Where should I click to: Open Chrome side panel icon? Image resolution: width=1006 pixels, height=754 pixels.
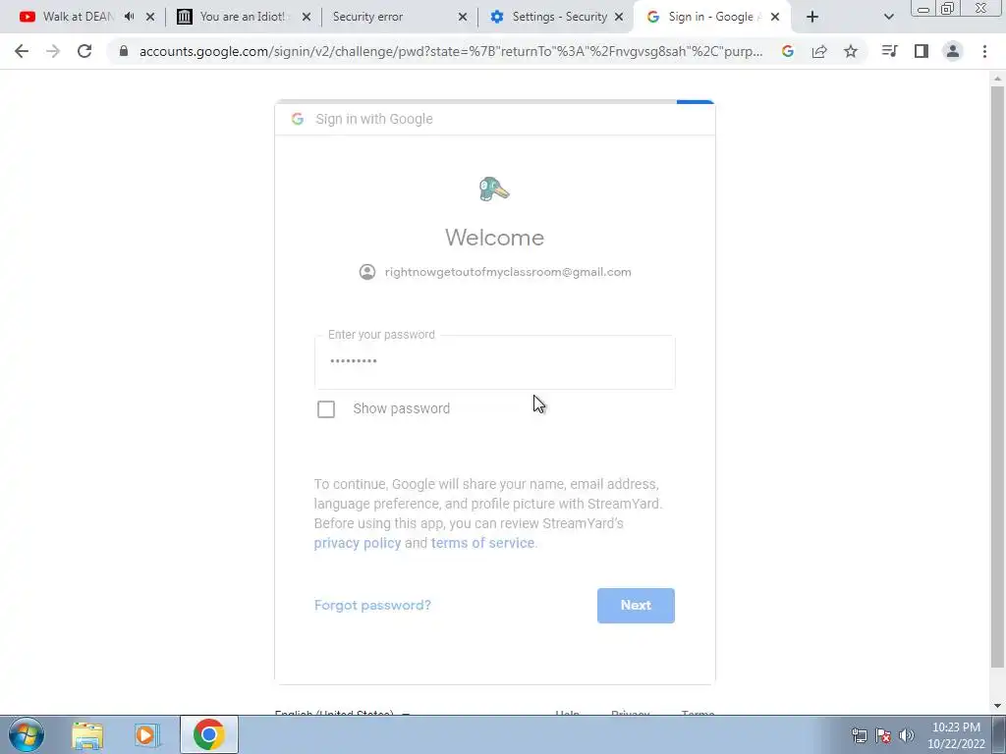[922, 51]
